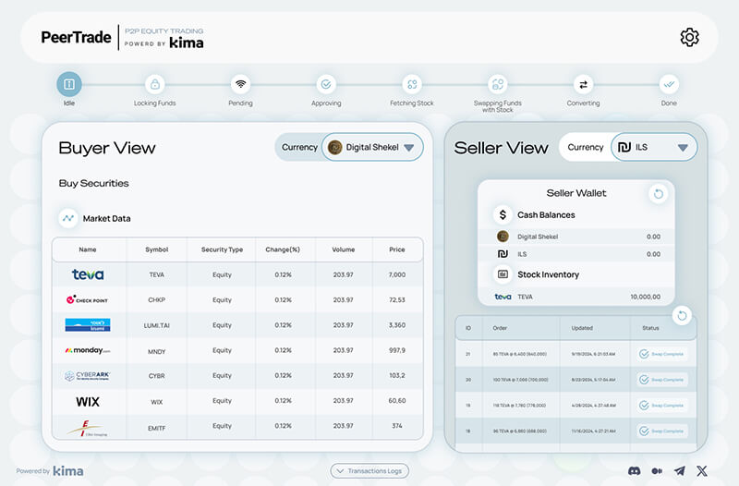The height and width of the screenshot is (486, 739).
Task: Expand the Transactions Logs panel
Action: [369, 471]
